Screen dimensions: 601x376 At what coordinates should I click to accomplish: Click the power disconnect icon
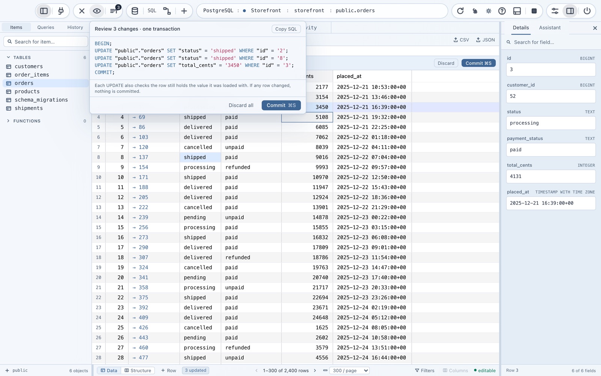click(587, 11)
